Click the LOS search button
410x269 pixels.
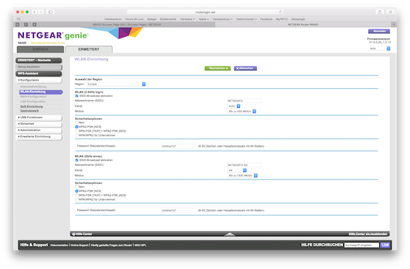pyautogui.click(x=385, y=245)
